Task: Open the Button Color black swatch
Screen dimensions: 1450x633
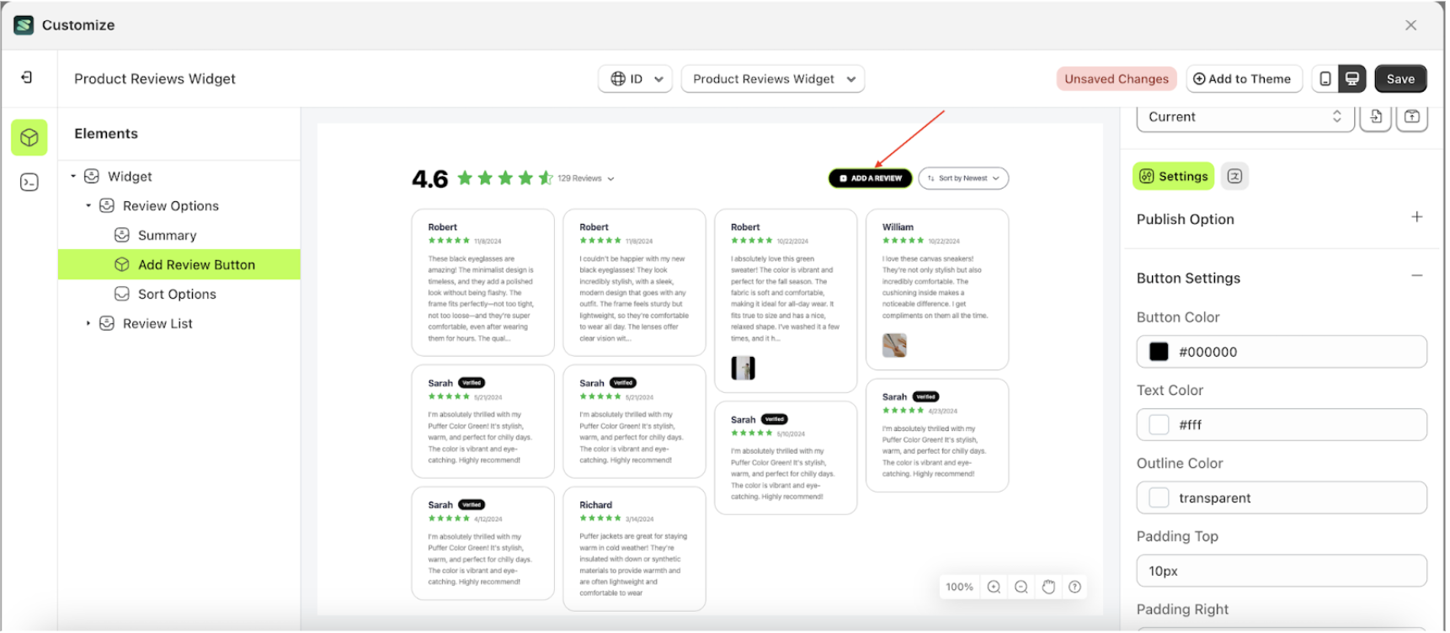Action: [1159, 352]
